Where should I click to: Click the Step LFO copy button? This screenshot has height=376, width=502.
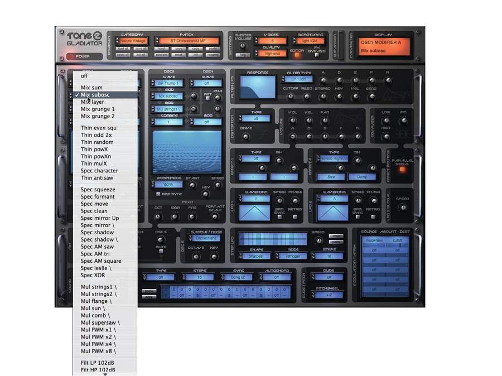(x=336, y=236)
